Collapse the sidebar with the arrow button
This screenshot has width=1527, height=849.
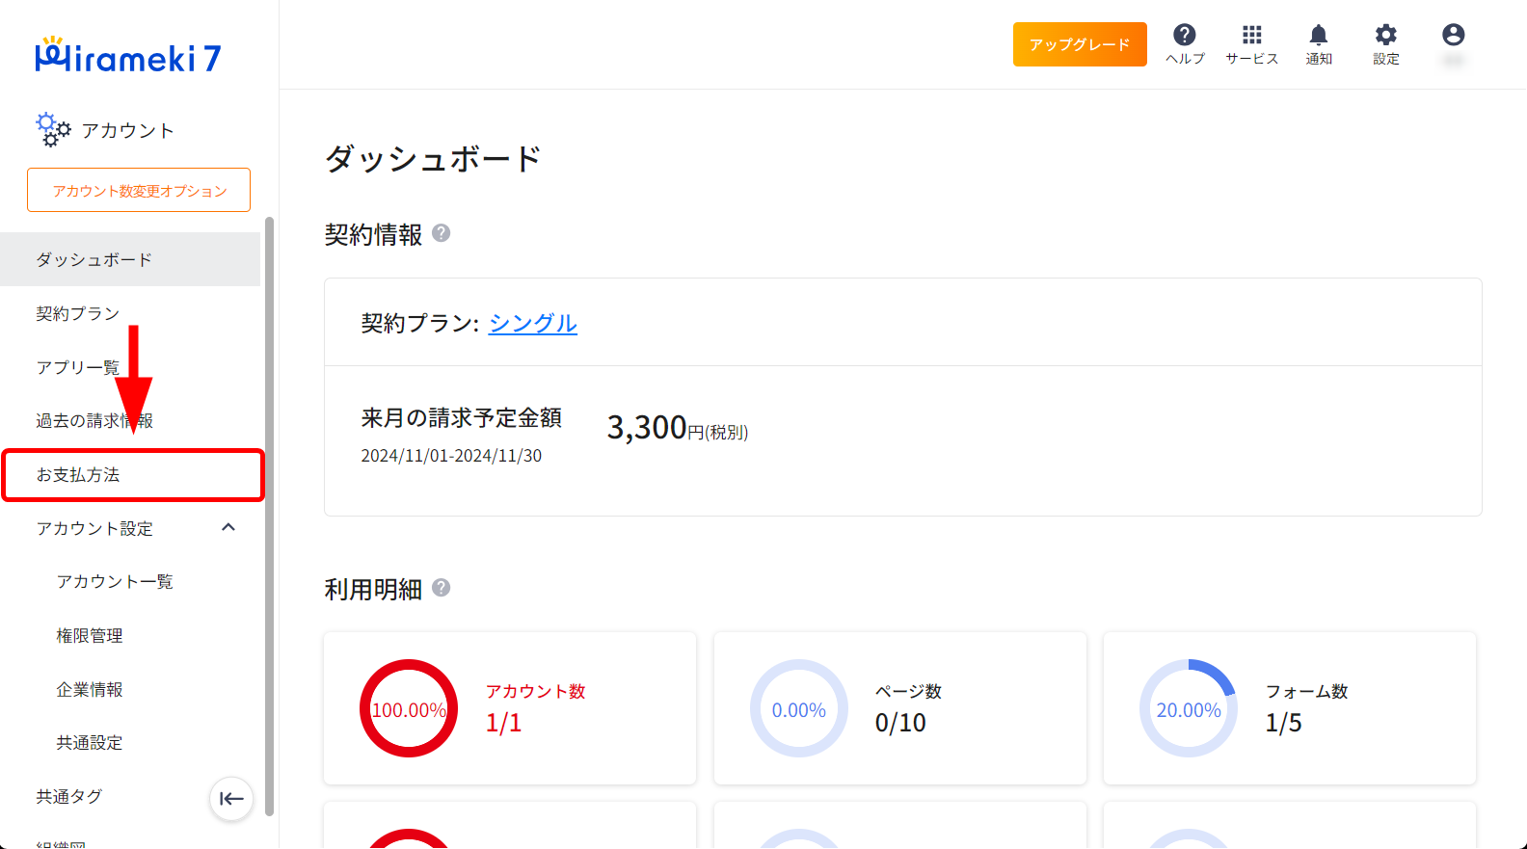[x=231, y=799]
